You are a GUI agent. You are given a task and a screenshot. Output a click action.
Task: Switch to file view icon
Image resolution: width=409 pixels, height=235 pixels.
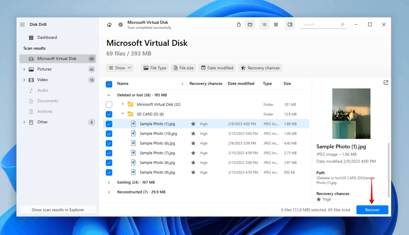(239, 25)
